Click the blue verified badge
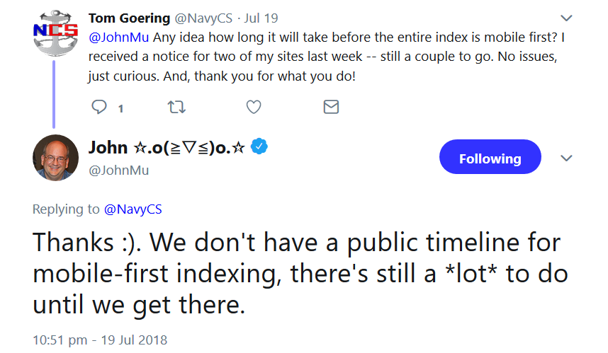608x353 pixels. (260, 146)
